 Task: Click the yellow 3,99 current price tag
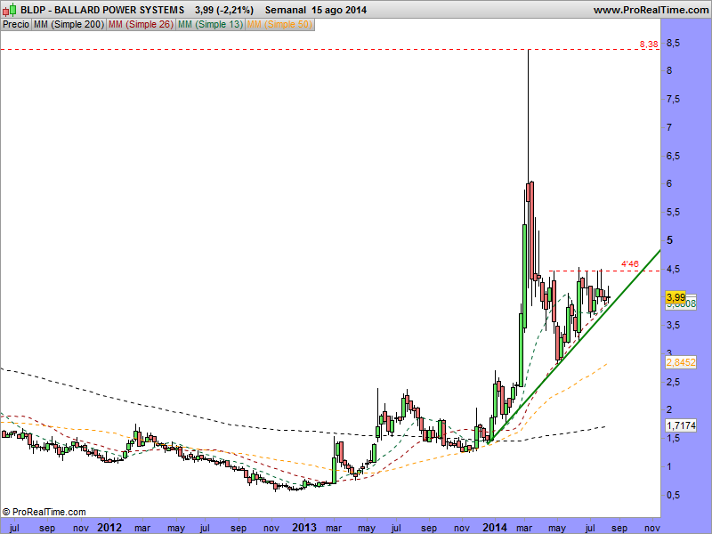676,297
